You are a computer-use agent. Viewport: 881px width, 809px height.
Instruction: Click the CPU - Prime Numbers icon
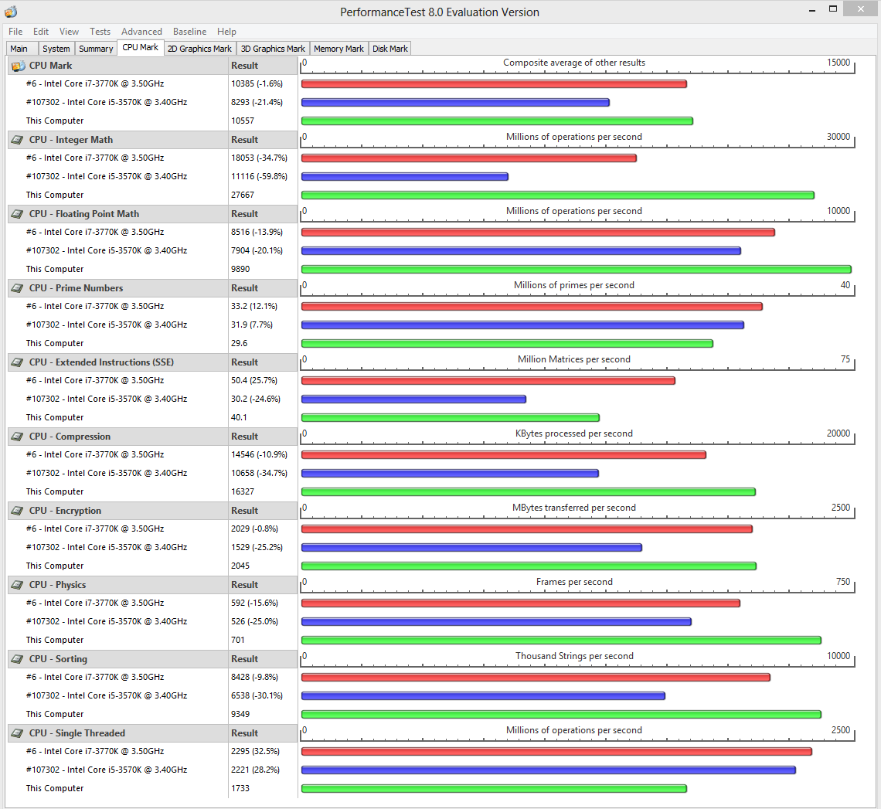(x=18, y=288)
